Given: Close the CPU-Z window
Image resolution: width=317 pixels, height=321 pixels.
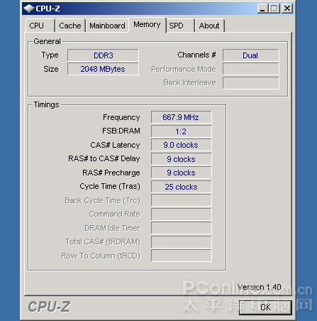Looking at the screenshot, I should [x=287, y=9].
